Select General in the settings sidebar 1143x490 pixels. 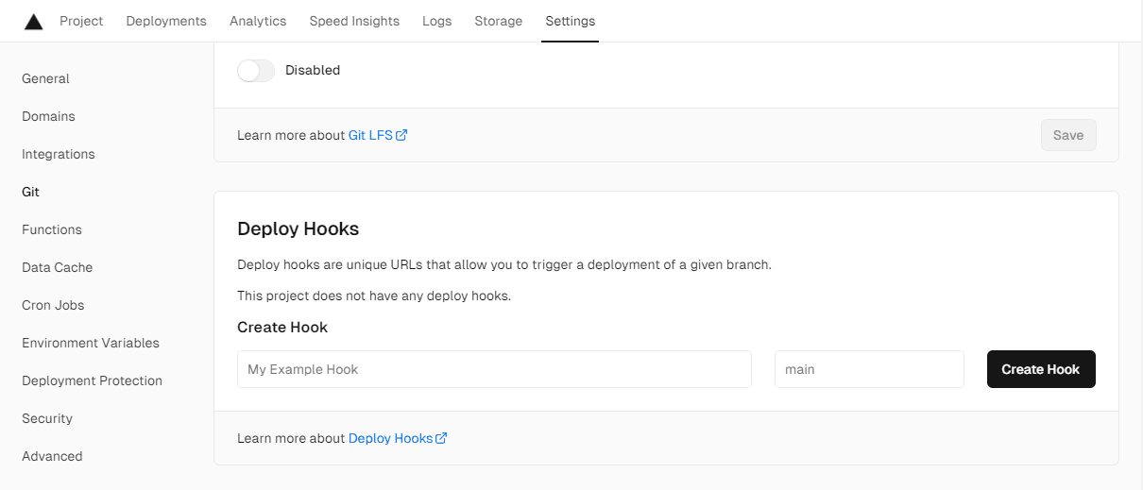point(45,78)
